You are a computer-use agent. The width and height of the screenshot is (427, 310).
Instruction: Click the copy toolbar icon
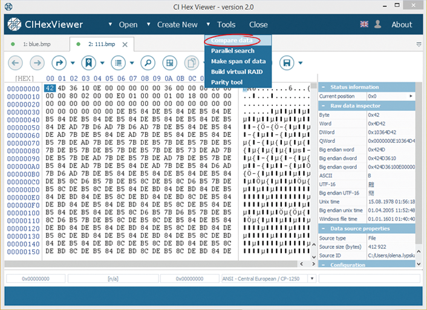tap(192, 63)
